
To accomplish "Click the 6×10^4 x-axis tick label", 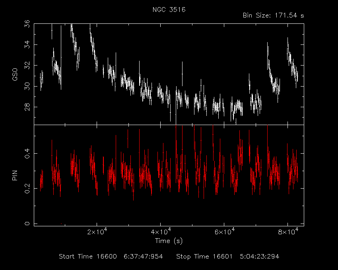I will [224, 231].
